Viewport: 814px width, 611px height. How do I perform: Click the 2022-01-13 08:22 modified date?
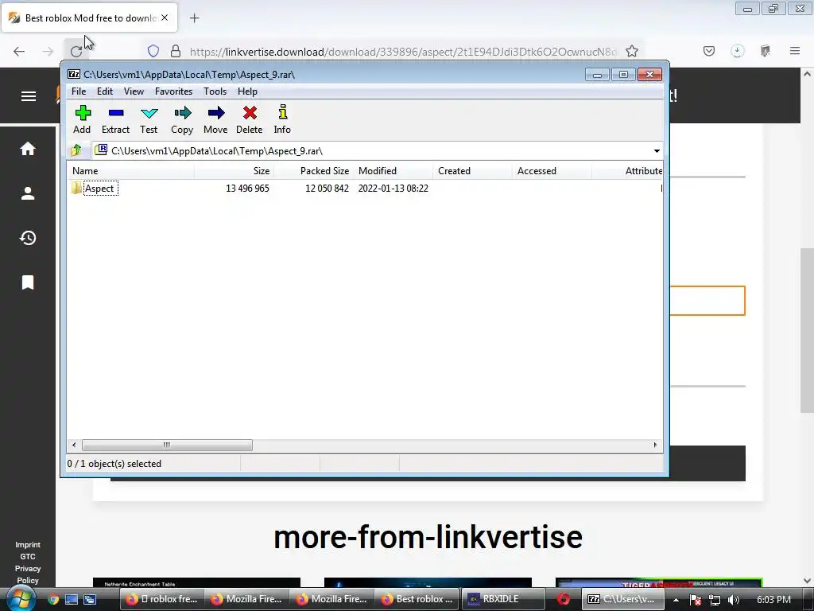click(393, 189)
